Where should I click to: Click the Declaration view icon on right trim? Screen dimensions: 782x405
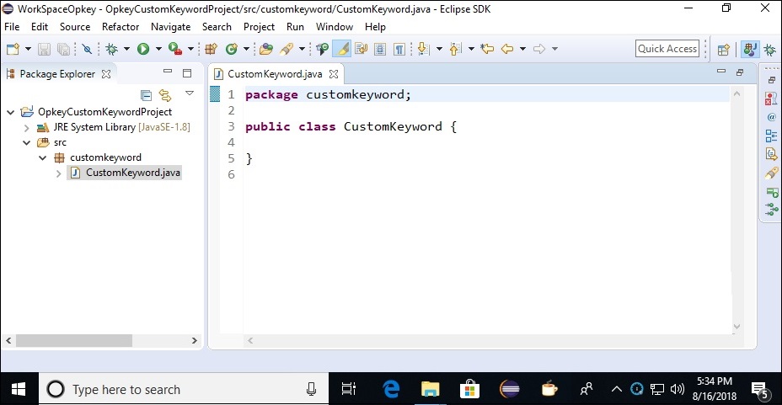pyautogui.click(x=772, y=154)
